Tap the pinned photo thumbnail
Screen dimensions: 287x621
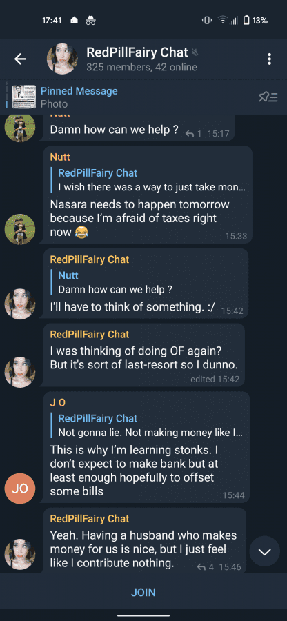23,97
